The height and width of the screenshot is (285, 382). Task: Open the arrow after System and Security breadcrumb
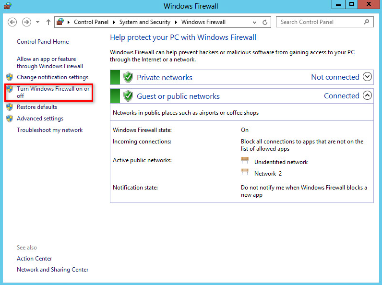176,22
